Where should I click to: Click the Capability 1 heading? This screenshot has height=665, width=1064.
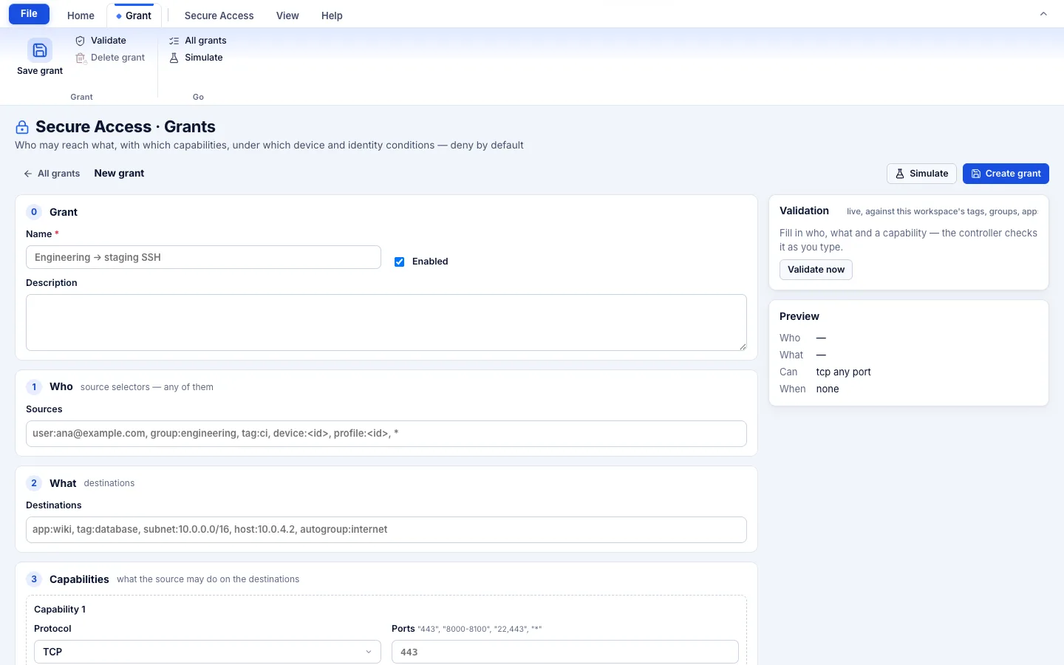pos(60,610)
